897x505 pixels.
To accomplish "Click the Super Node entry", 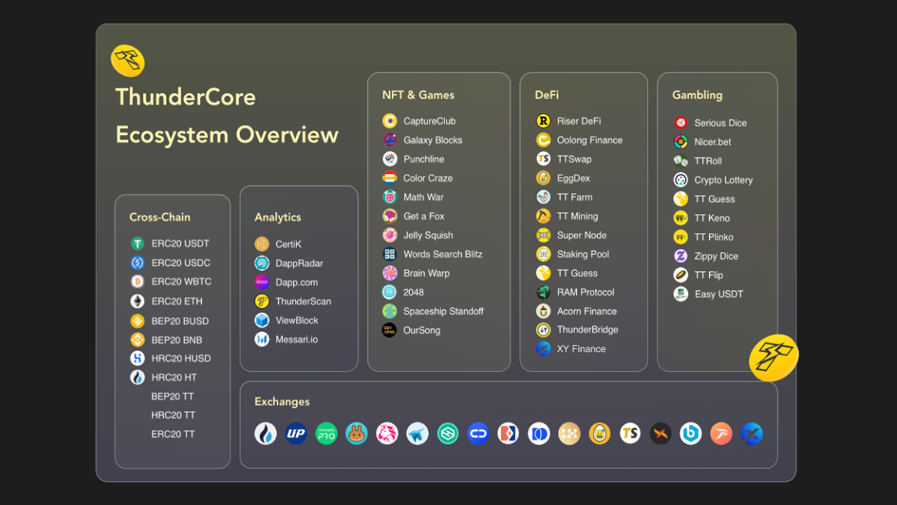I will click(x=571, y=235).
